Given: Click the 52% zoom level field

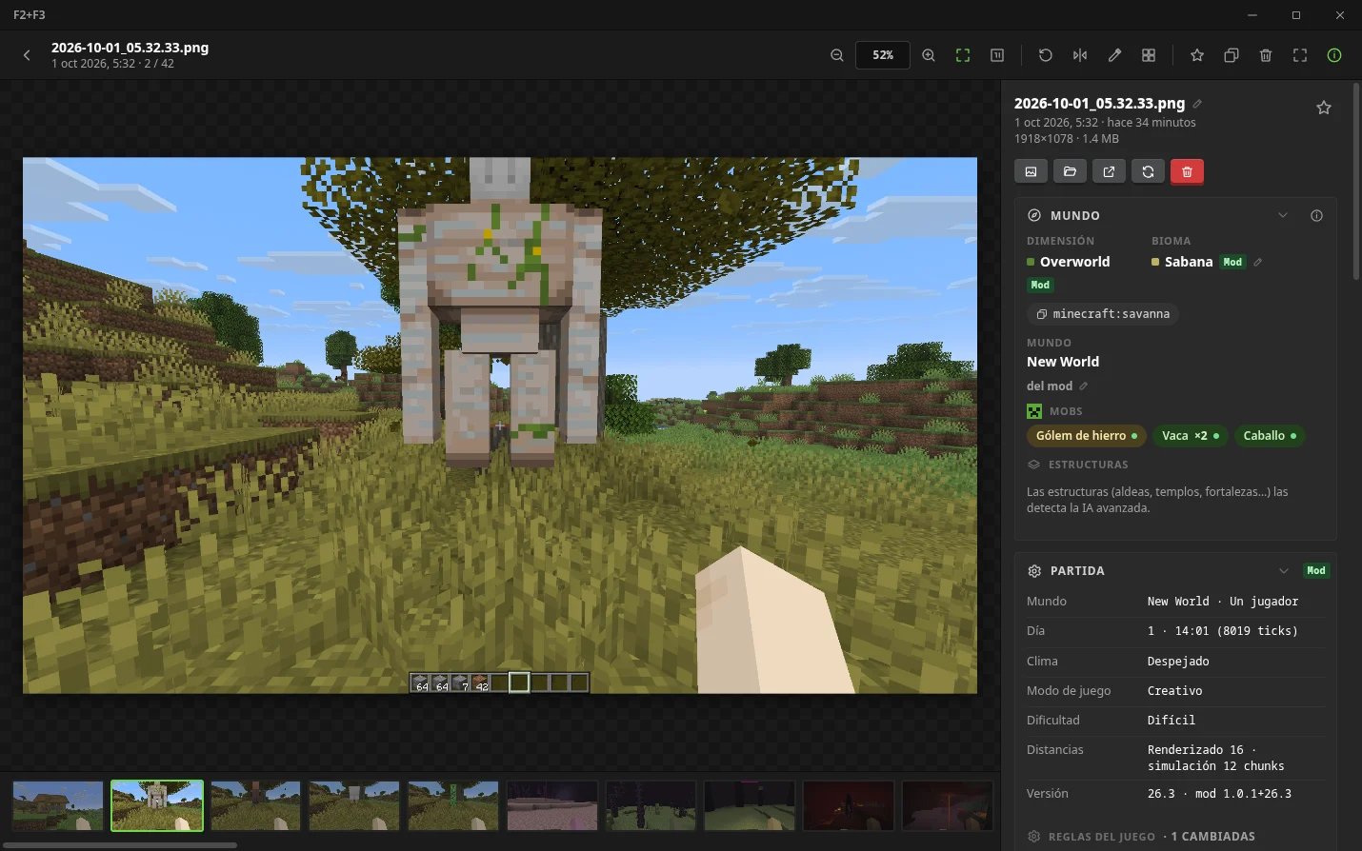Looking at the screenshot, I should tap(883, 55).
